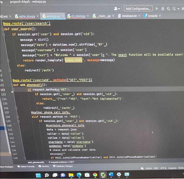The image size is (184, 179).
Task: Open Google Chrome from the taskbar
Action: [95, 175]
